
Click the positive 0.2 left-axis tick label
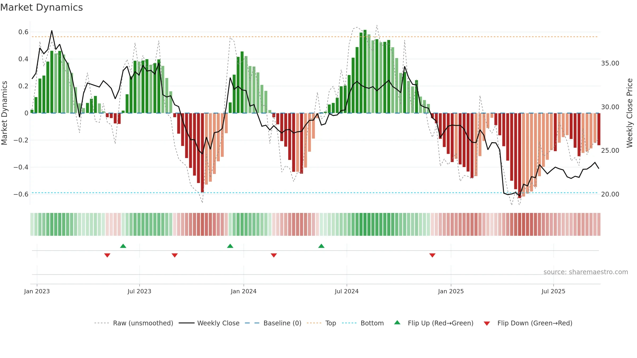23,86
